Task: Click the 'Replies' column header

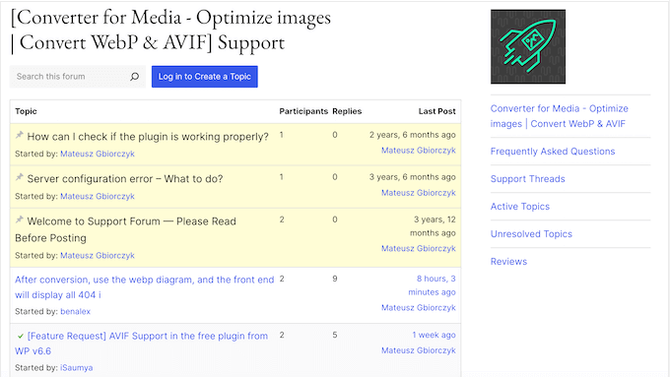Action: pyautogui.click(x=347, y=111)
